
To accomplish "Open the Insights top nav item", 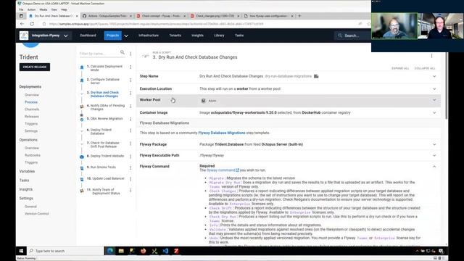I will coord(197,36).
